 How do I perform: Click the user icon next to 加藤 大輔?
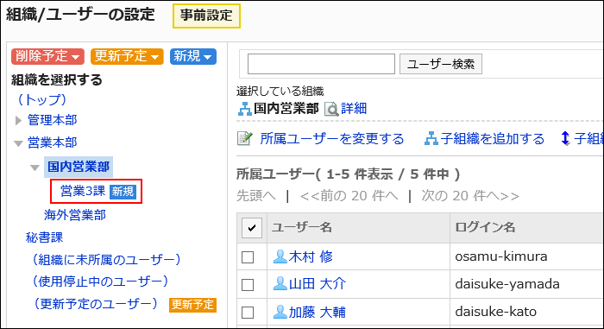pyautogui.click(x=280, y=312)
